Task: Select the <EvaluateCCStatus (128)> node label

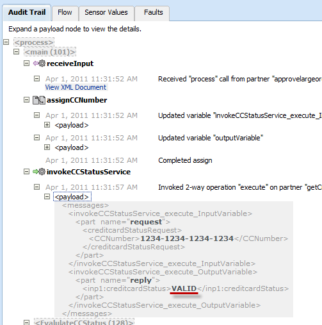Action: point(84,322)
